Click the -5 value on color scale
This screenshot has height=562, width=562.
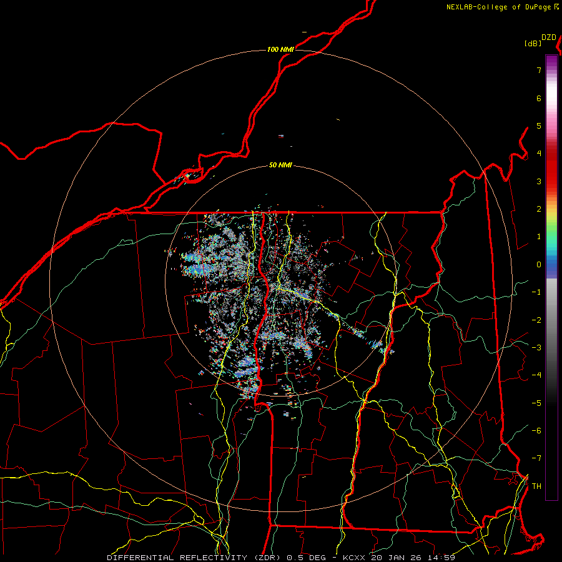(x=536, y=403)
